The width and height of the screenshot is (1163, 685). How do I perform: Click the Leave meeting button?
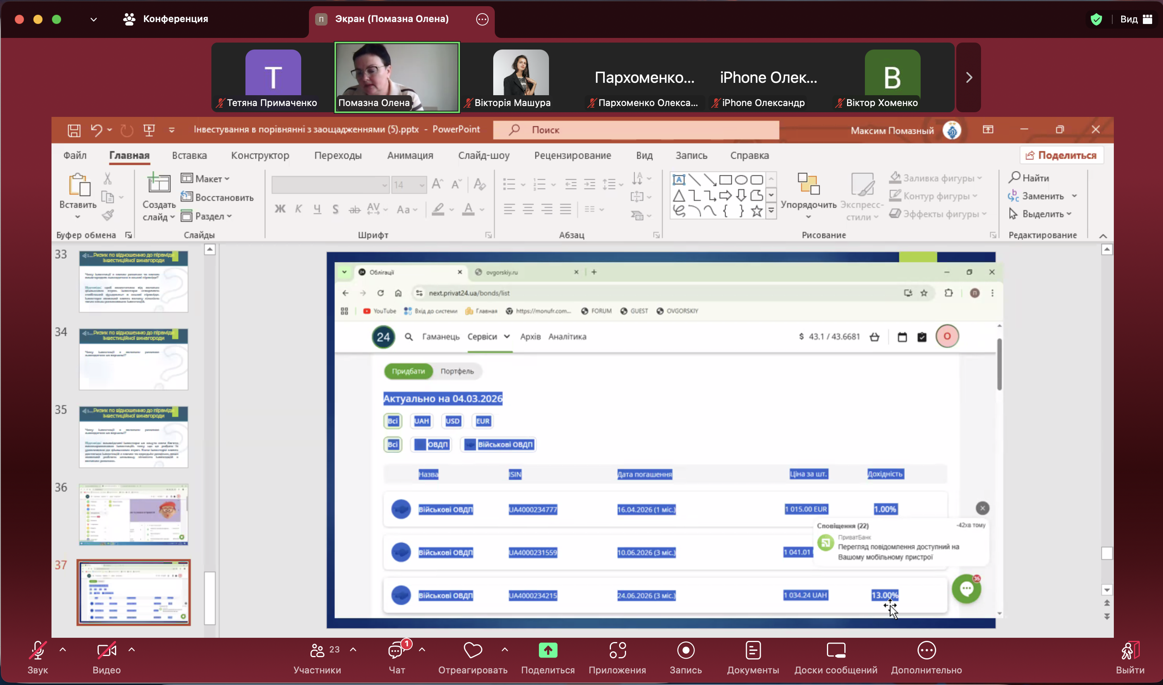tap(1130, 651)
